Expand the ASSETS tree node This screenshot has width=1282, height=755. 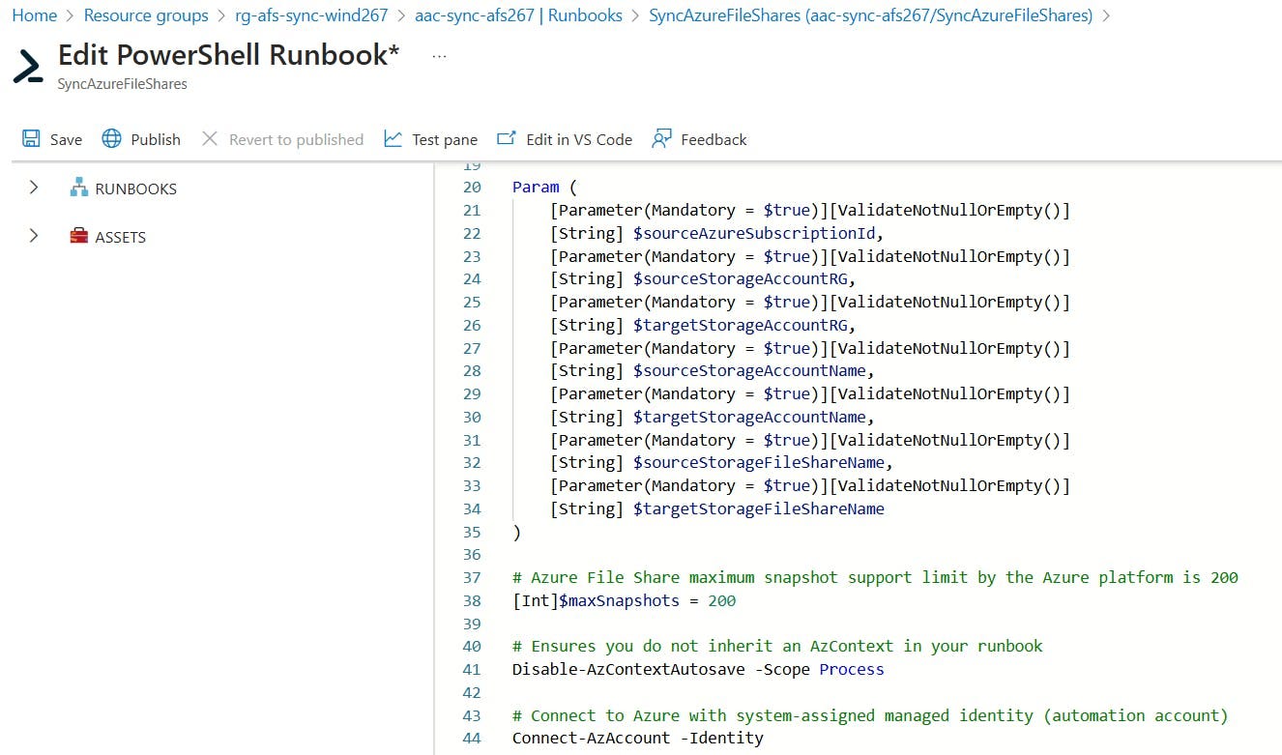[x=34, y=235]
